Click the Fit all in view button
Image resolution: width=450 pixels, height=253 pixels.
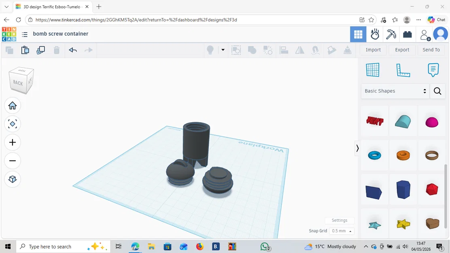tap(12, 124)
